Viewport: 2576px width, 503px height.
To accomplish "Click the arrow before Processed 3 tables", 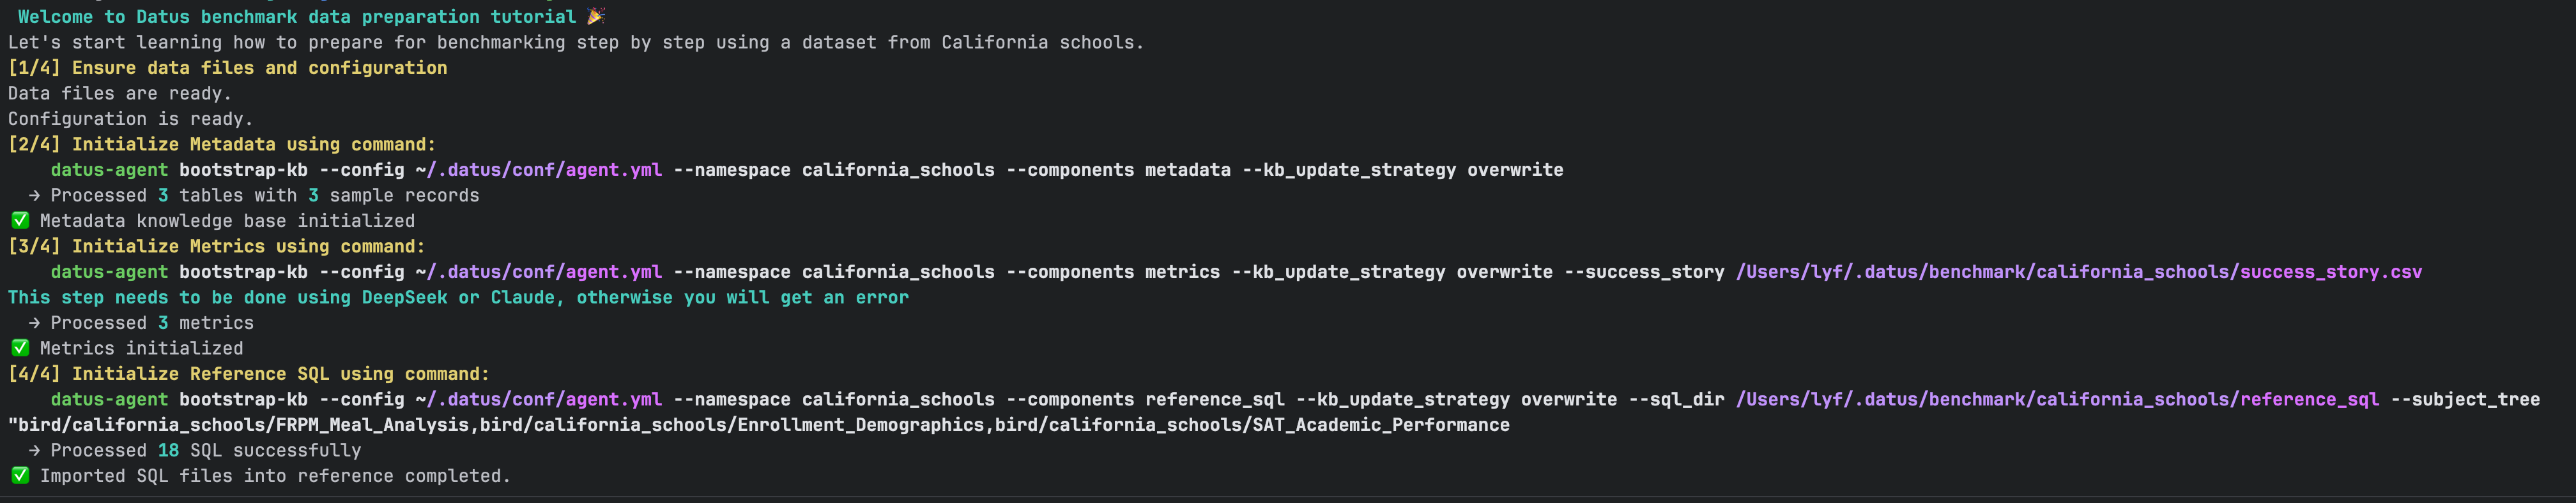I will pyautogui.click(x=34, y=196).
